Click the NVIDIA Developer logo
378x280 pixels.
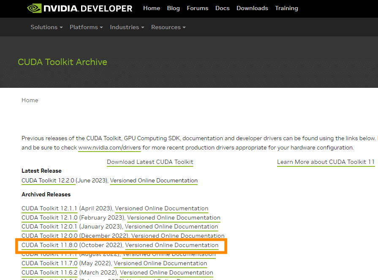tap(79, 8)
